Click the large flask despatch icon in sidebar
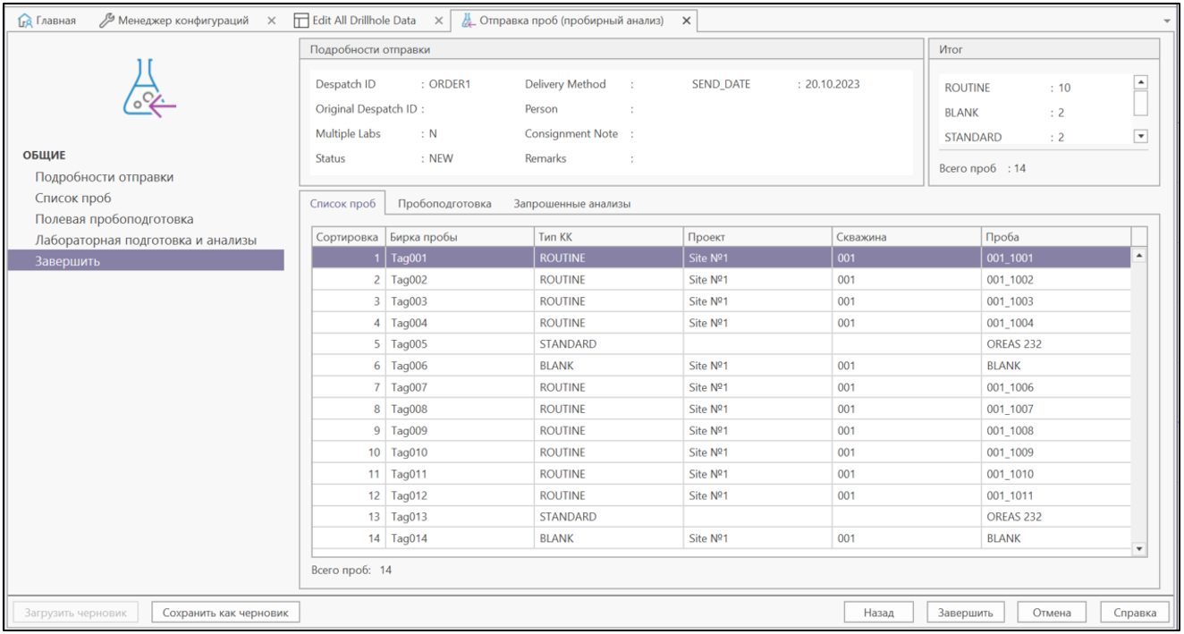 pos(148,89)
